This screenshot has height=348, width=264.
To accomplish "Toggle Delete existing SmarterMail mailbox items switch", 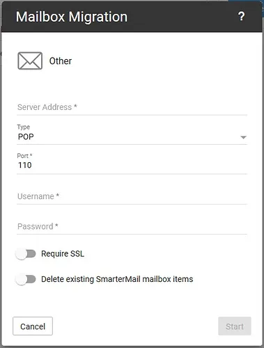I will [26, 279].
